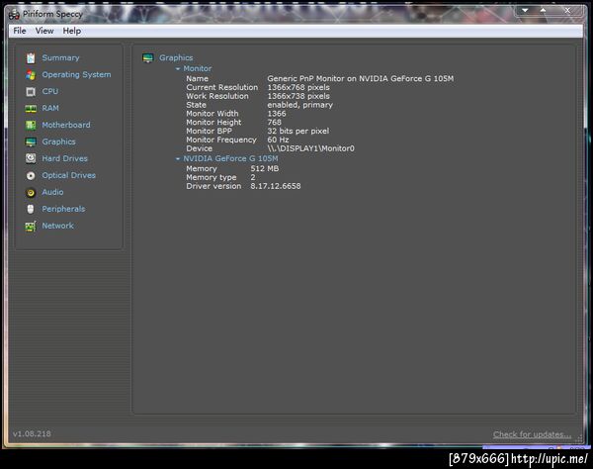Collapse the NVIDIA GeForce G 105M arrow
593x469 pixels.
point(178,158)
